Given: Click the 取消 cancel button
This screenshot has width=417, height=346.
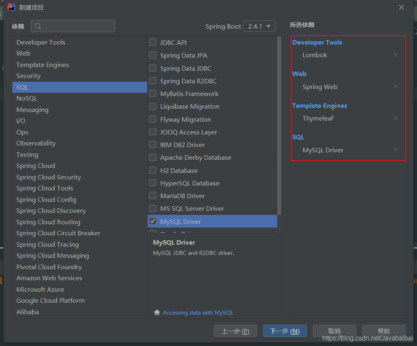Looking at the screenshot, I should (334, 331).
